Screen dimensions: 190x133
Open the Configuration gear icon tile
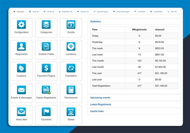(x=21, y=25)
